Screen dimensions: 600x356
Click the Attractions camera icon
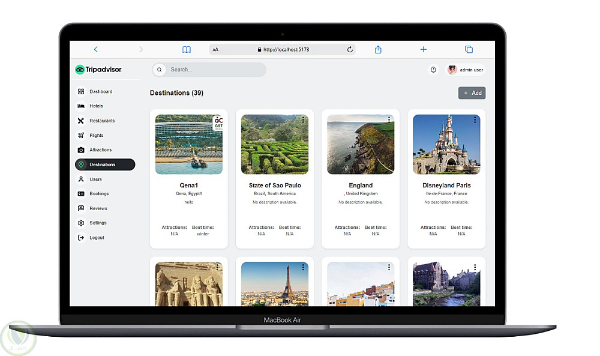[81, 149]
